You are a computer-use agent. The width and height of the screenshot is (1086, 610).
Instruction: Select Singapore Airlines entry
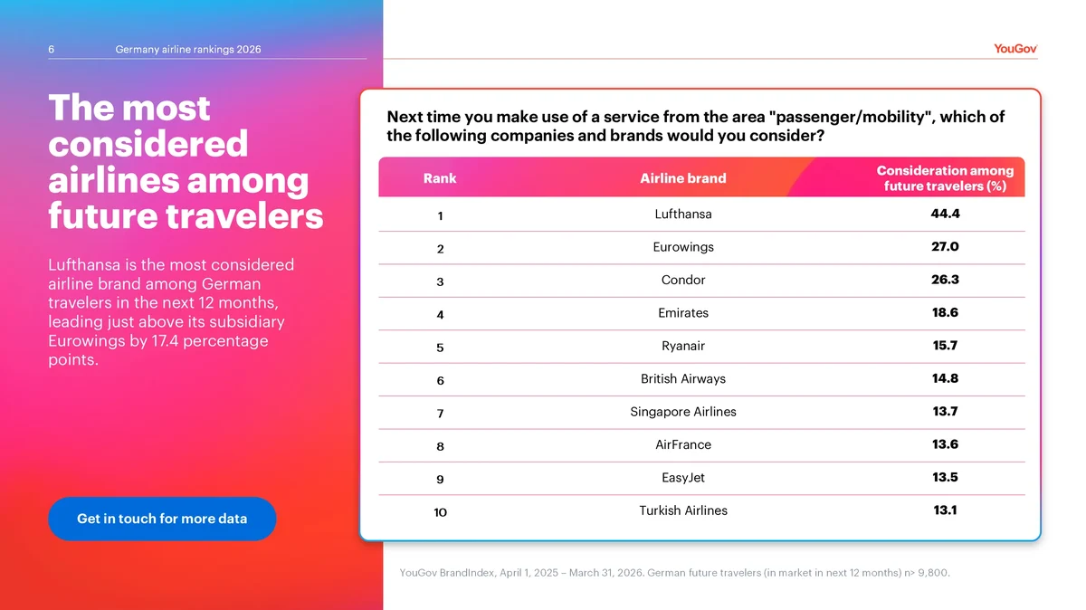683,412
